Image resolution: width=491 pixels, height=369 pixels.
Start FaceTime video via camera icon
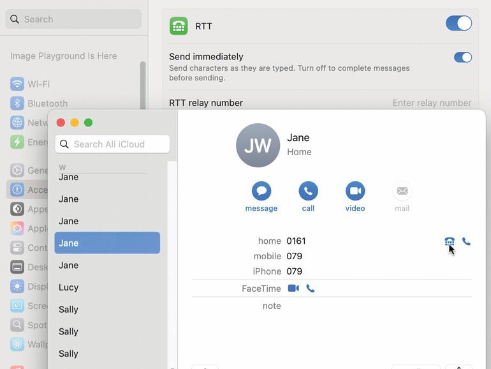tap(293, 288)
